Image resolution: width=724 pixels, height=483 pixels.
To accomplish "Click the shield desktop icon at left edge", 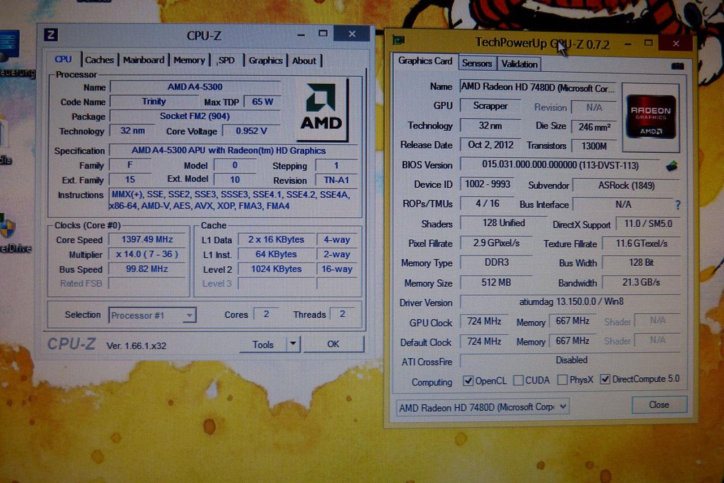I will pyautogui.click(x=7, y=226).
